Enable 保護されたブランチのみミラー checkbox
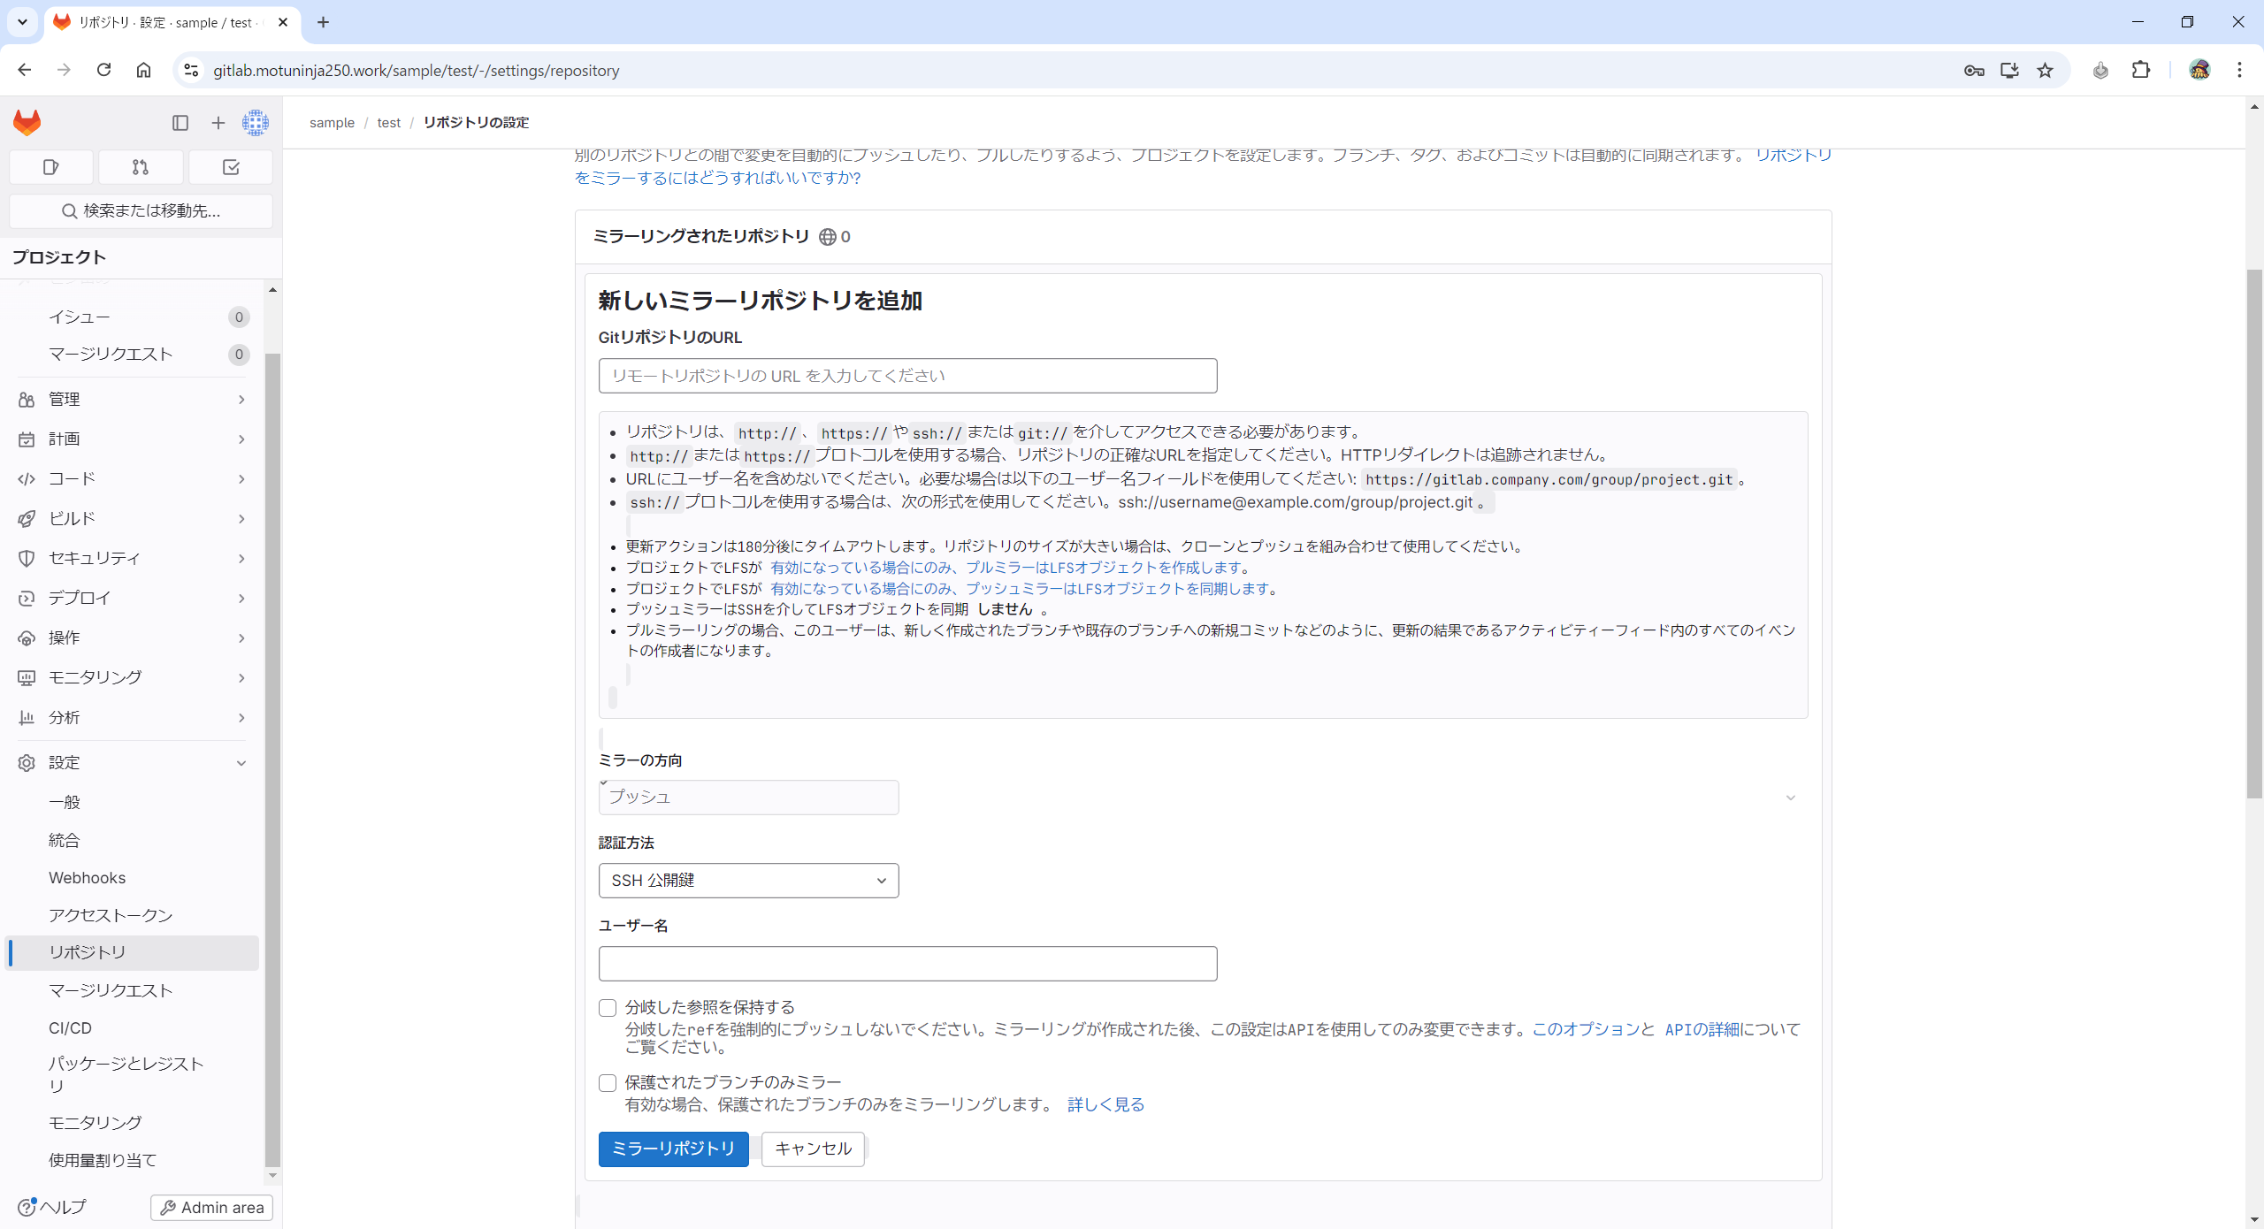Viewport: 2264px width, 1229px height. [x=607, y=1082]
